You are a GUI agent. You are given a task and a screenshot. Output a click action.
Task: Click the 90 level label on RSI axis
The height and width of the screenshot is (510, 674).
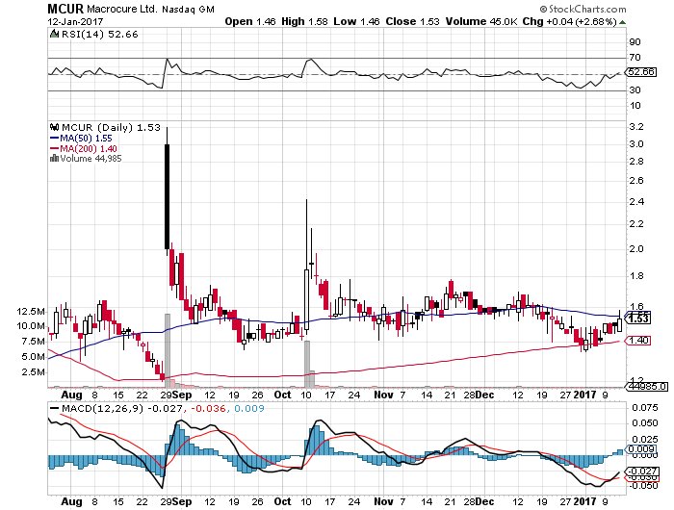635,42
